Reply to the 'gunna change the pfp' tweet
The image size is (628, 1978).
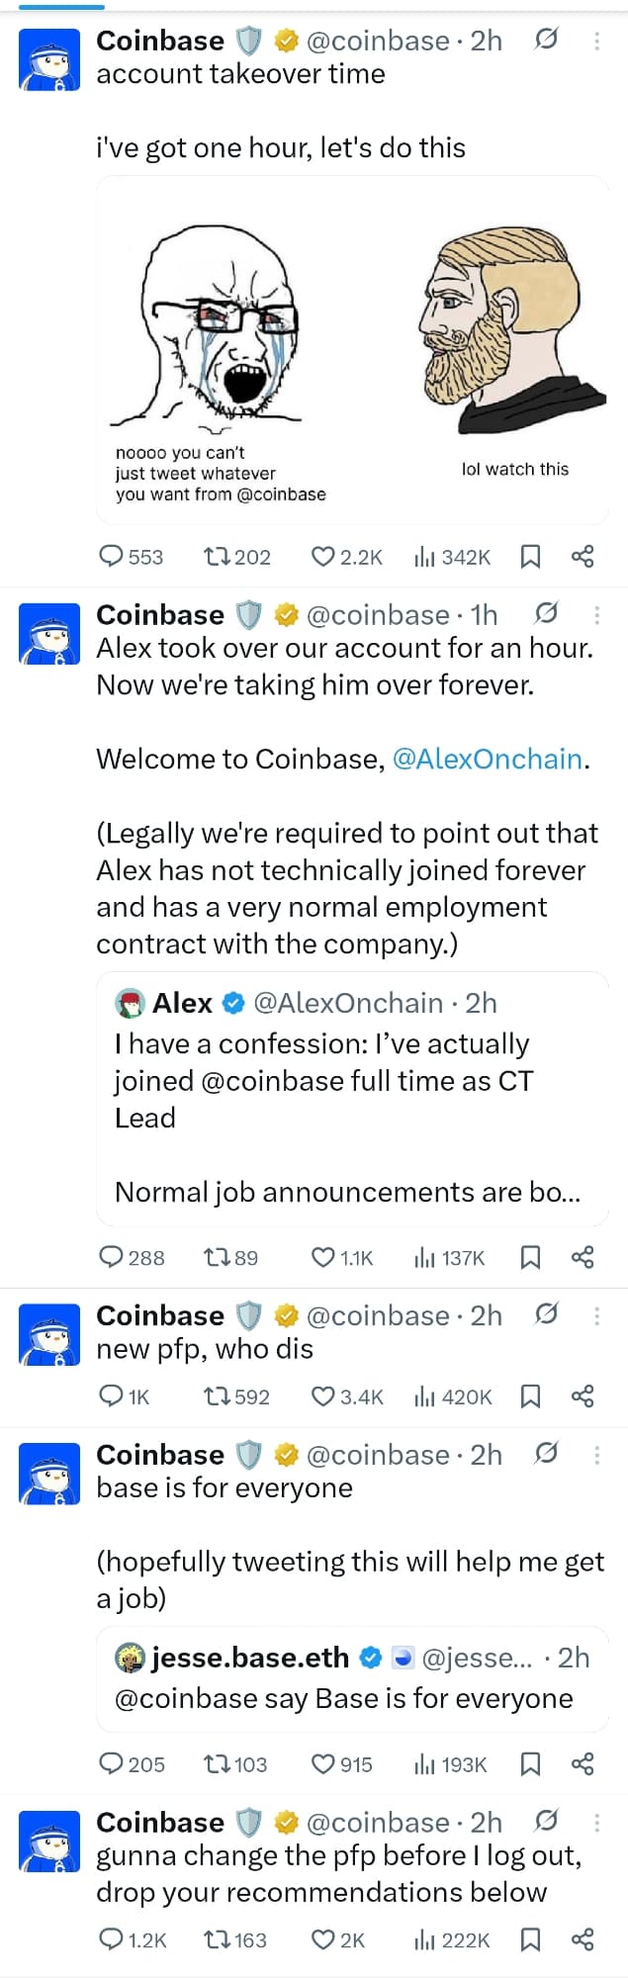[112, 1940]
